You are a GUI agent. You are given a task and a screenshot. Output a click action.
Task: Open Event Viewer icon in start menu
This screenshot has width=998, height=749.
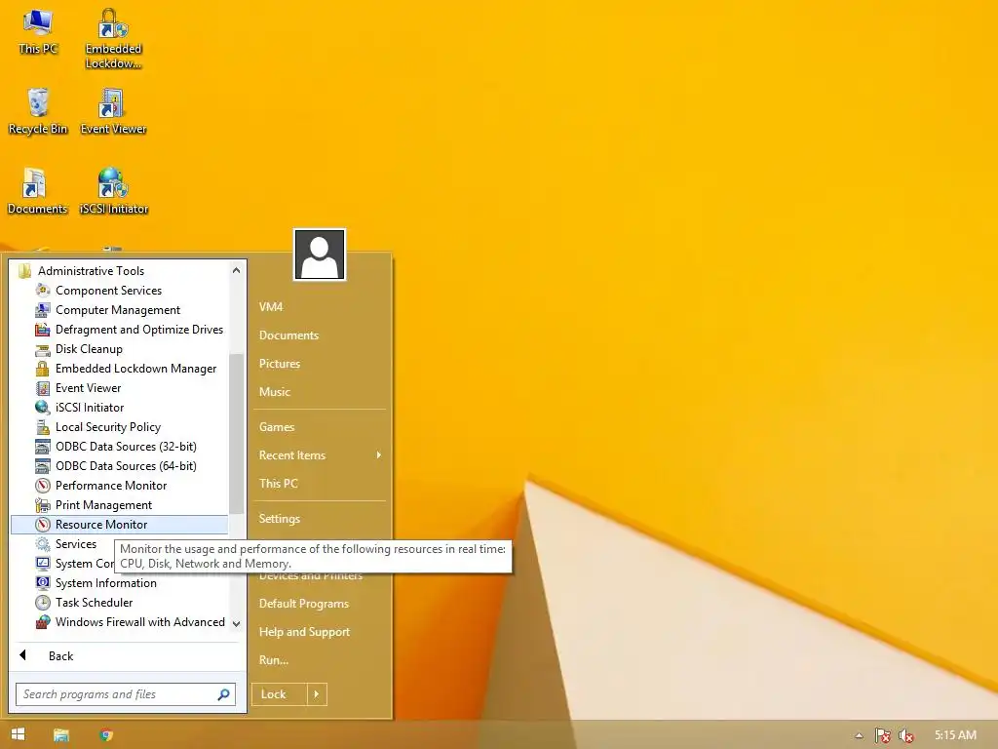pyautogui.click(x=43, y=388)
